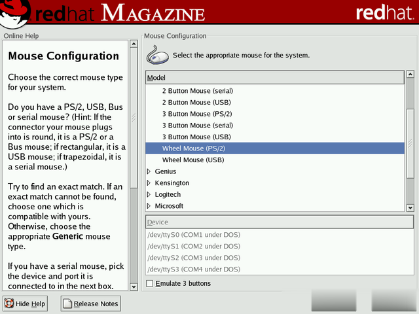This screenshot has height=314, width=419.
Task: Choose /dev/ttyS0 (COM1 under DOS)
Action: [280, 234]
